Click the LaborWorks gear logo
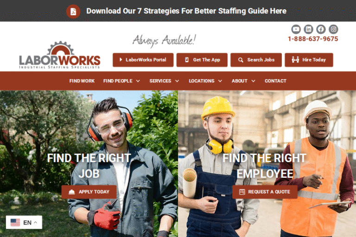This screenshot has height=237, width=356. 60,55
